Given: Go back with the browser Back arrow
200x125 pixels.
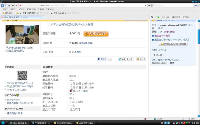Looking at the screenshot, I should point(2,5).
